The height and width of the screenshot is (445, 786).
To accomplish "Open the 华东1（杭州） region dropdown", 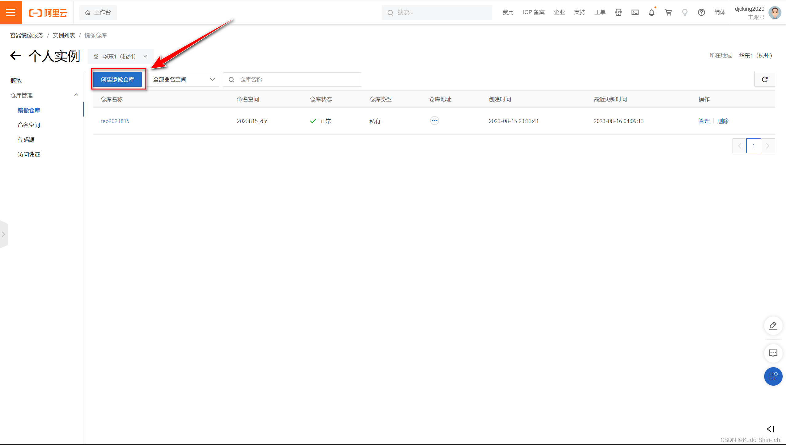I will tap(120, 56).
